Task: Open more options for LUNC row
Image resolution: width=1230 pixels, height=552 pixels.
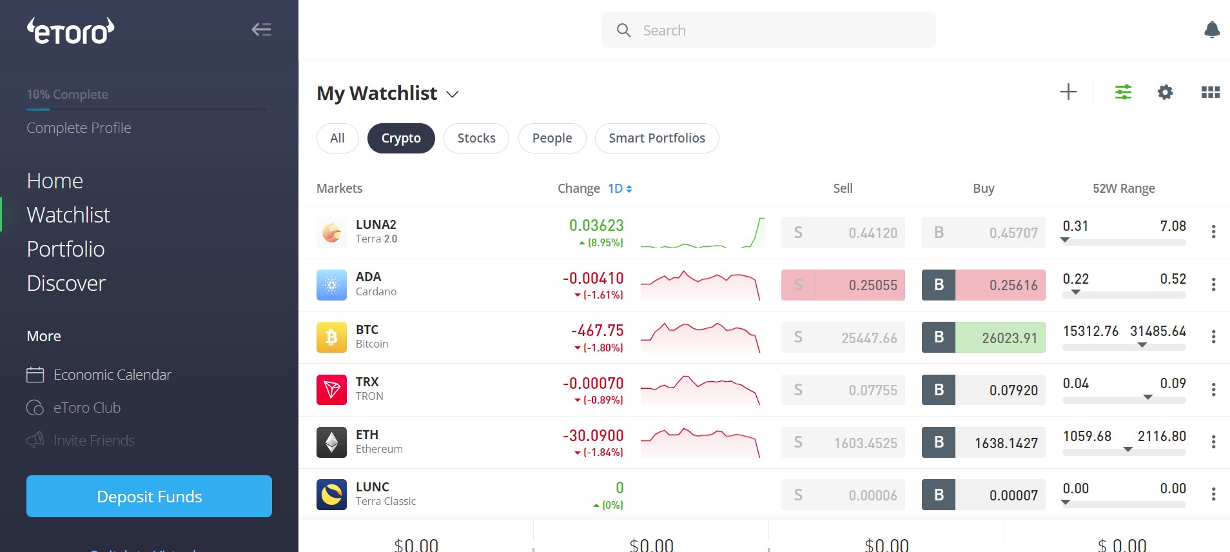Action: coord(1213,495)
